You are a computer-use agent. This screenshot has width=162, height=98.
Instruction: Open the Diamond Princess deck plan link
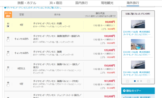[x=33, y=8]
